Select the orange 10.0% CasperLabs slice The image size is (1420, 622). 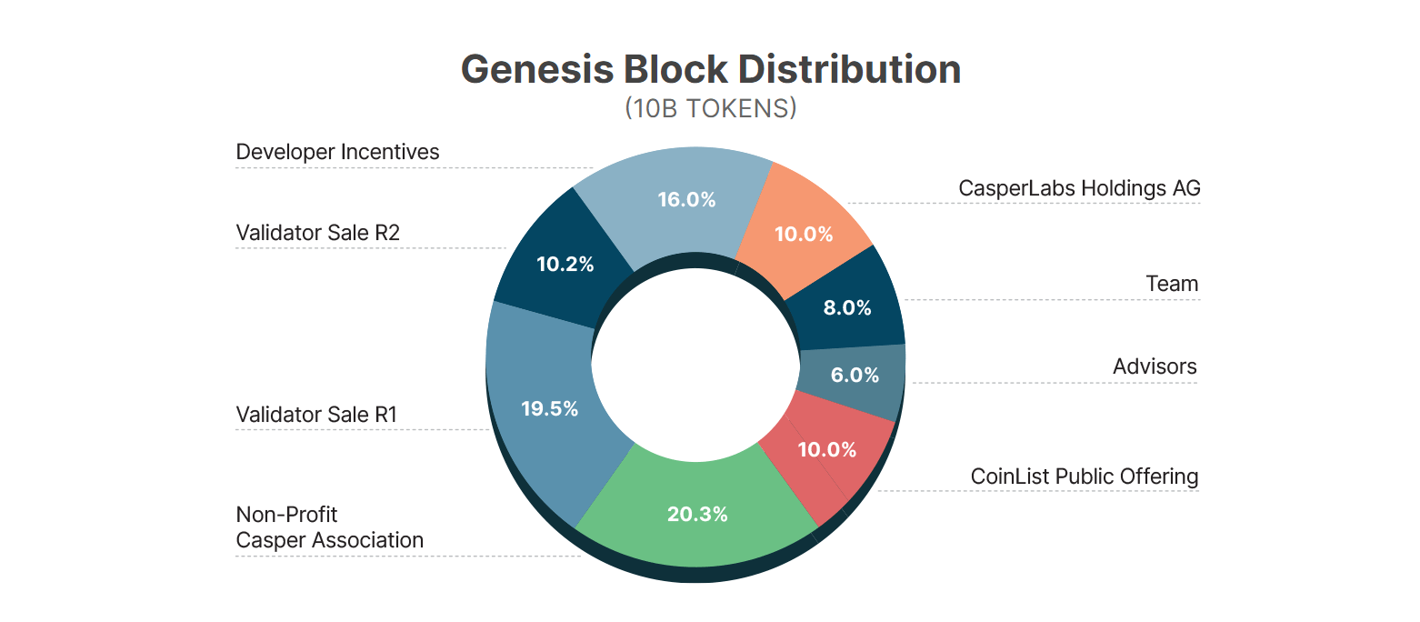pos(803,234)
